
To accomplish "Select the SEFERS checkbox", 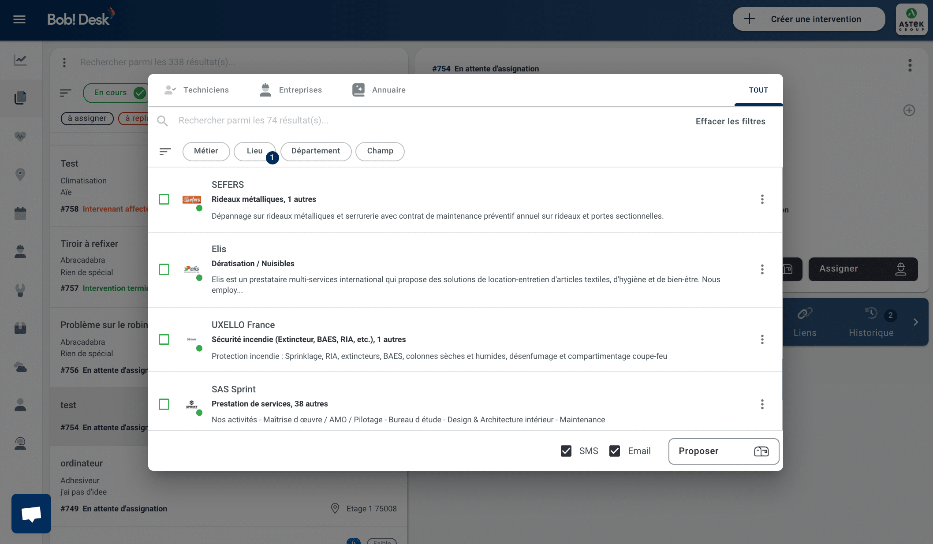I will [x=164, y=199].
